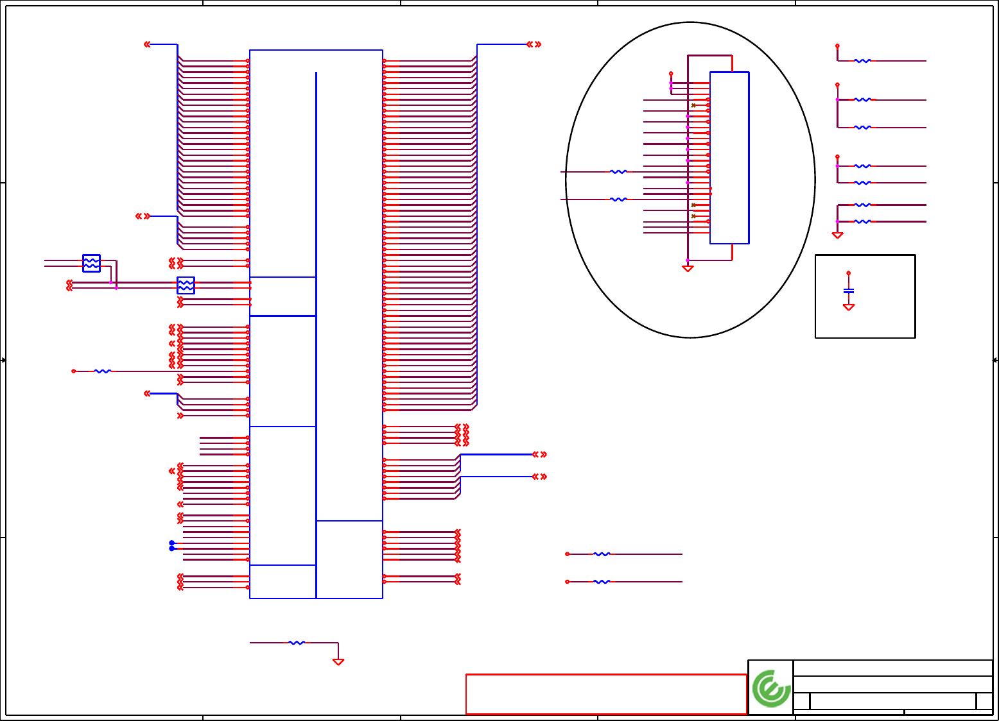999x721 pixels.
Task: Select the filter symbol farthest left on the schematic
Action: tap(92, 263)
